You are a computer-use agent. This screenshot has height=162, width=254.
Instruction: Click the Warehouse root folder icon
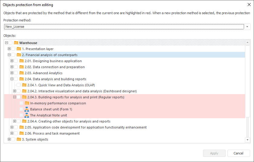click(16, 43)
